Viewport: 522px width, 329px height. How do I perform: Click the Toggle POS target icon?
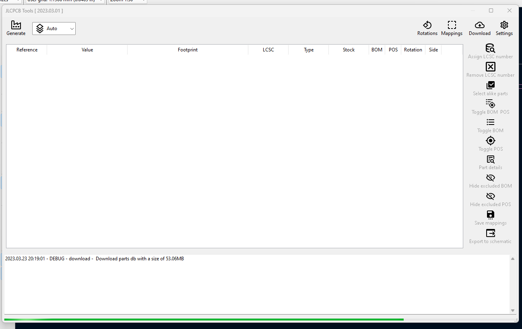[x=491, y=141]
